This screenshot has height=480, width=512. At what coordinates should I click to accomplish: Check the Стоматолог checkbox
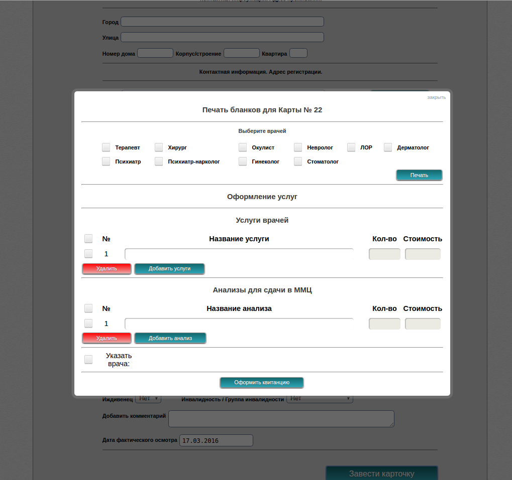298,162
